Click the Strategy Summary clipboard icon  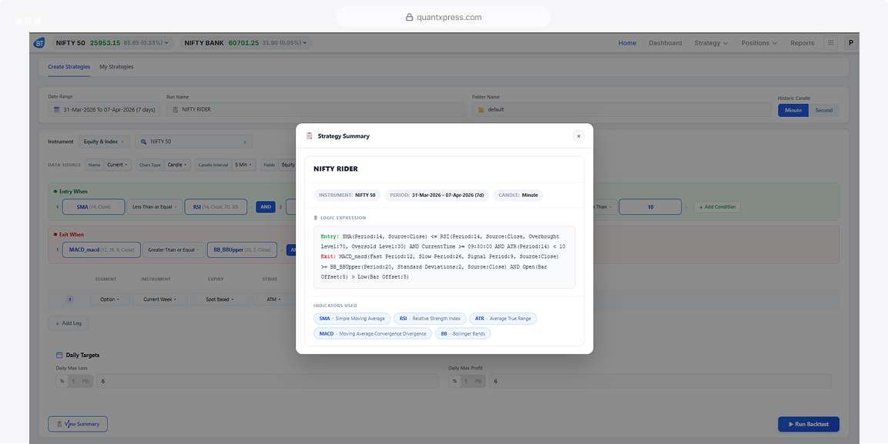click(309, 135)
